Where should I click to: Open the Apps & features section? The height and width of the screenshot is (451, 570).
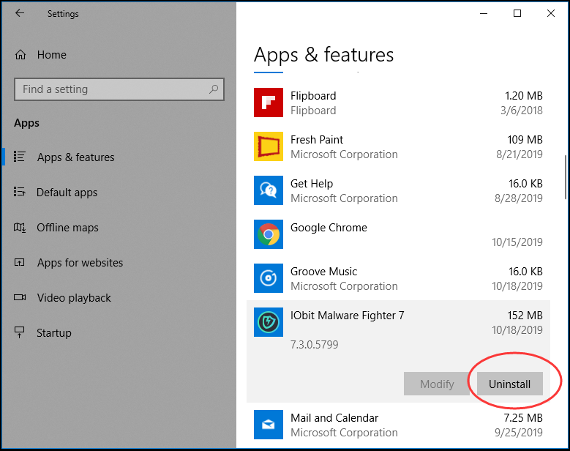pos(75,157)
